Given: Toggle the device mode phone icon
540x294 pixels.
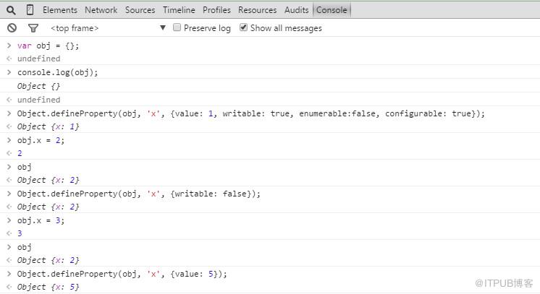Looking at the screenshot, I should 30,10.
